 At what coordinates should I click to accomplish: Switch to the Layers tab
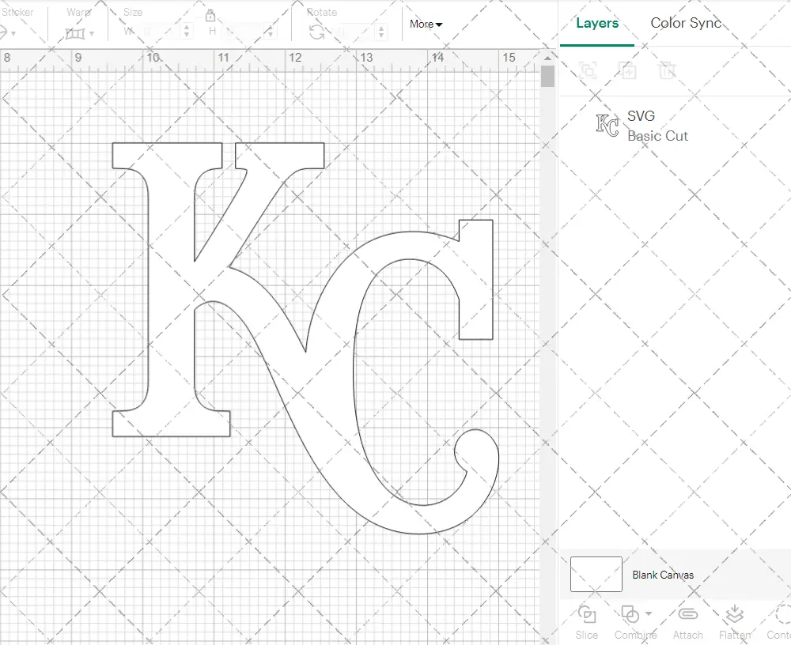tap(597, 23)
